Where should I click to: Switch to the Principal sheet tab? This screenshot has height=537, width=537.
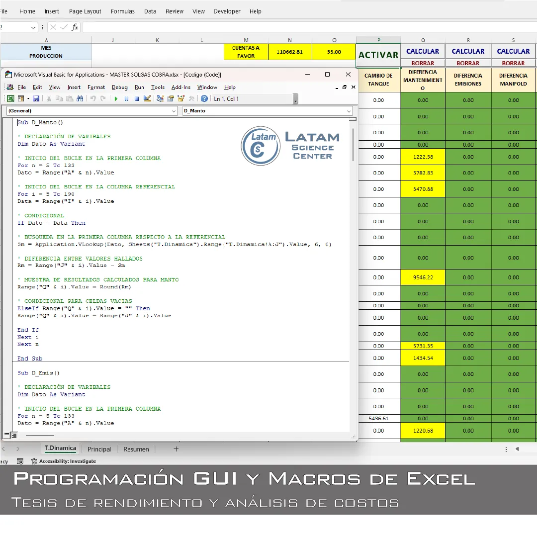[99, 449]
